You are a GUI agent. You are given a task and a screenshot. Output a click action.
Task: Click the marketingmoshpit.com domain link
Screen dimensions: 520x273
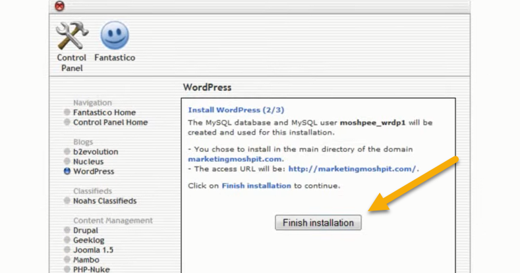(x=235, y=159)
